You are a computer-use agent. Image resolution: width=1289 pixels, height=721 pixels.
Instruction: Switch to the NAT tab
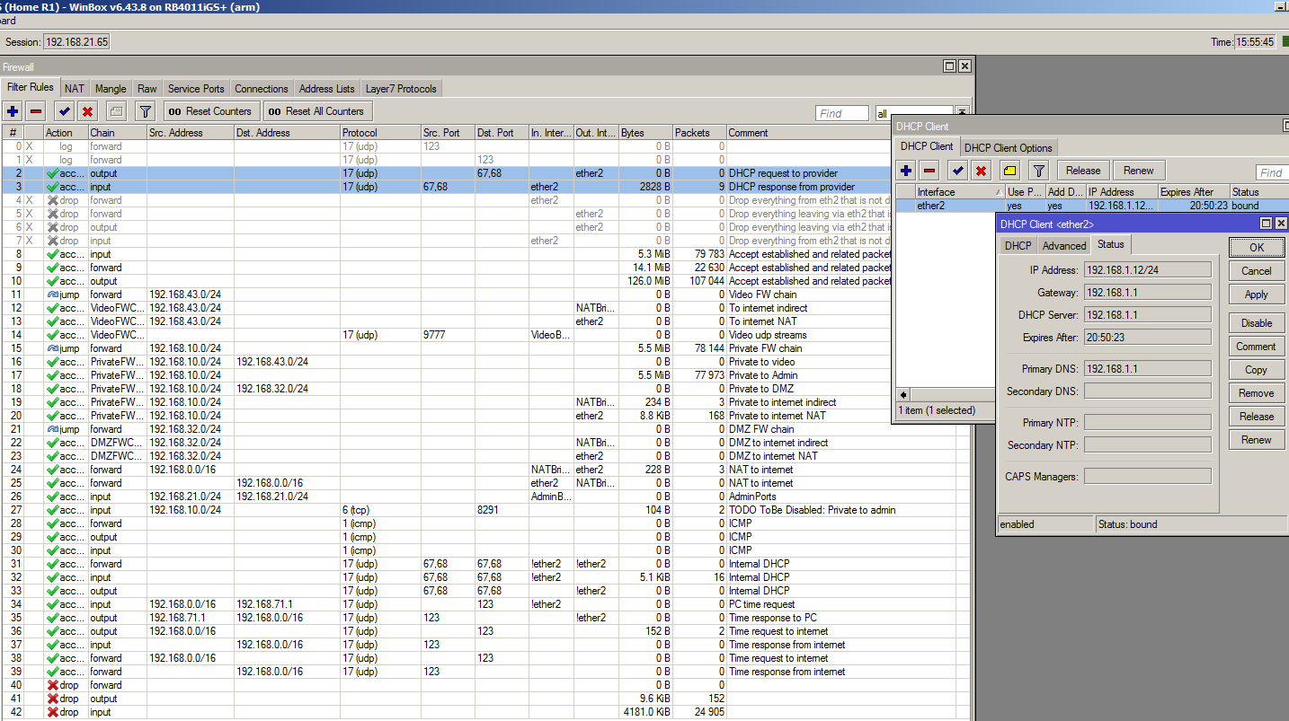[75, 89]
